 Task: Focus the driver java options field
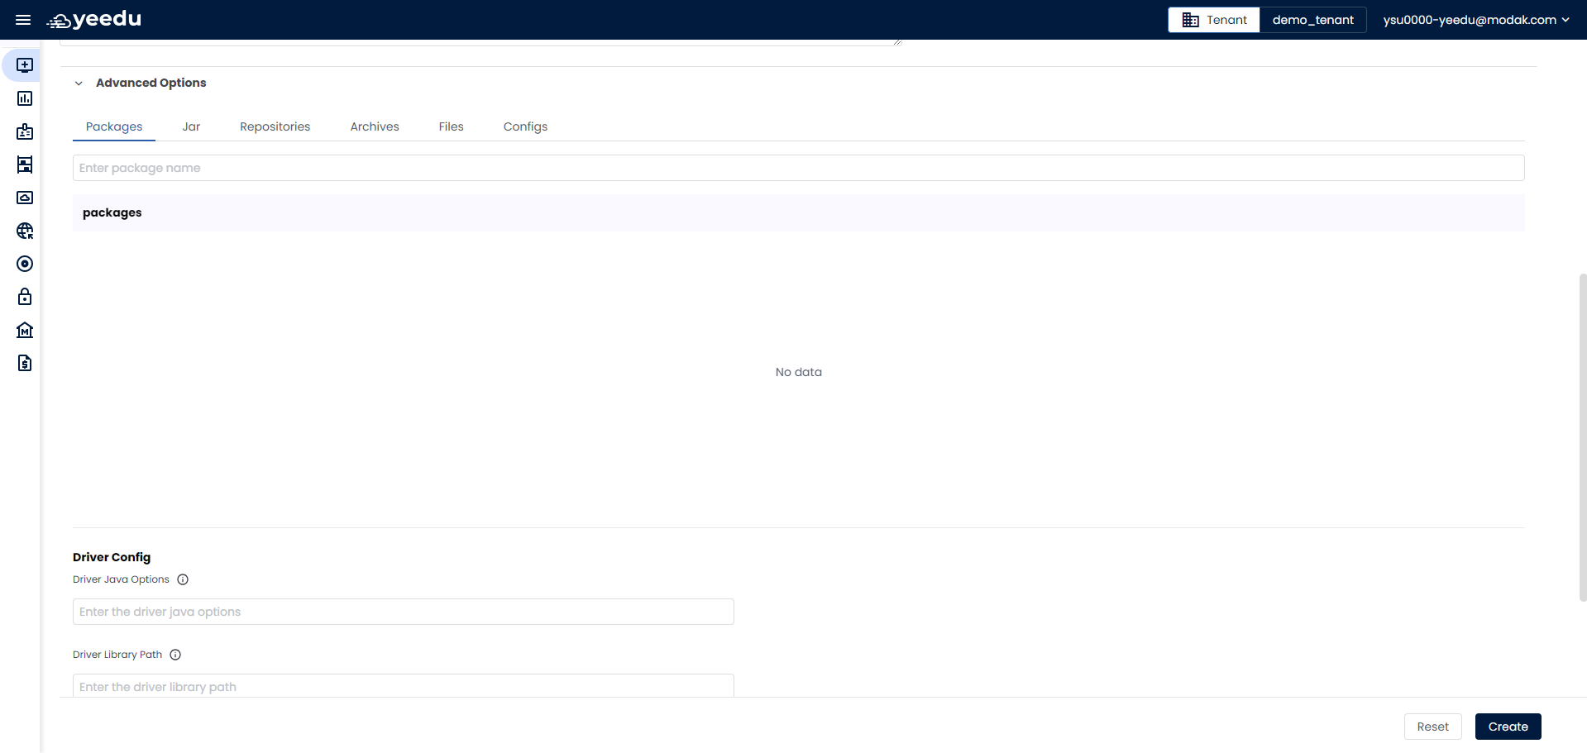(403, 612)
